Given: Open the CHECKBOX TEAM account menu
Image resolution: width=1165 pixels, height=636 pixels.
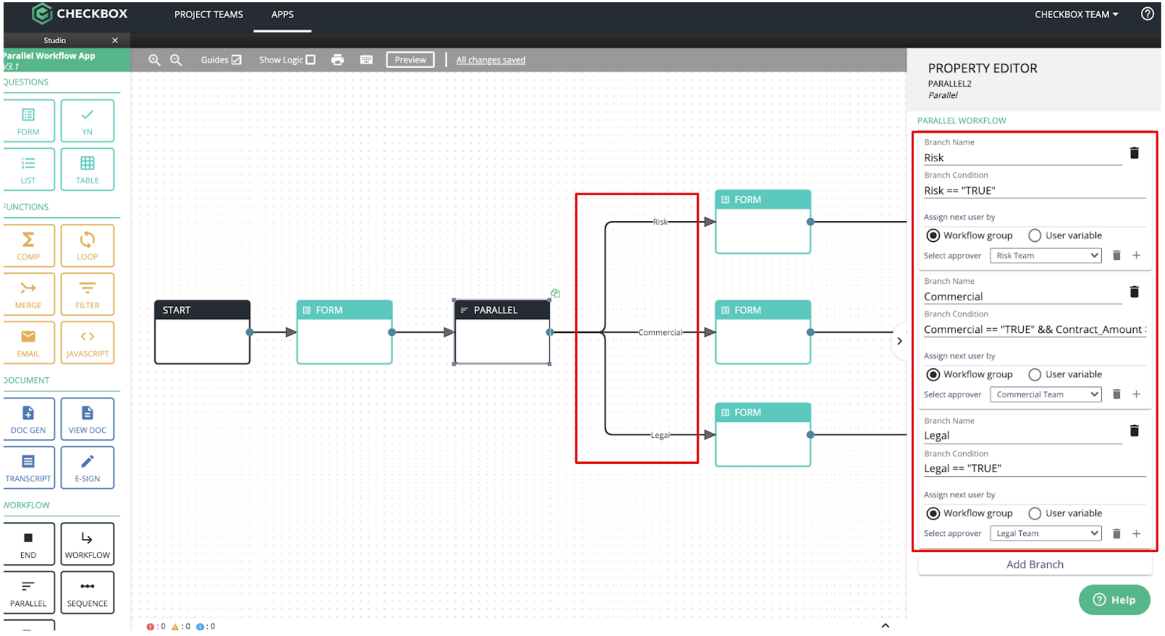Looking at the screenshot, I should (1076, 14).
